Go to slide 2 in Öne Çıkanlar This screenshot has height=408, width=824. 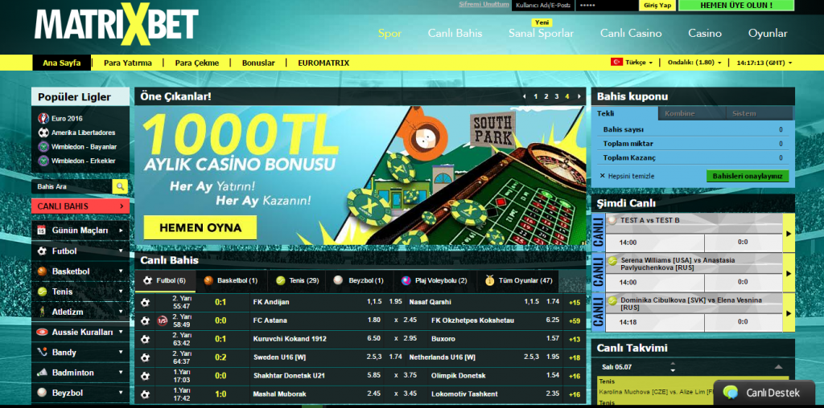click(546, 96)
